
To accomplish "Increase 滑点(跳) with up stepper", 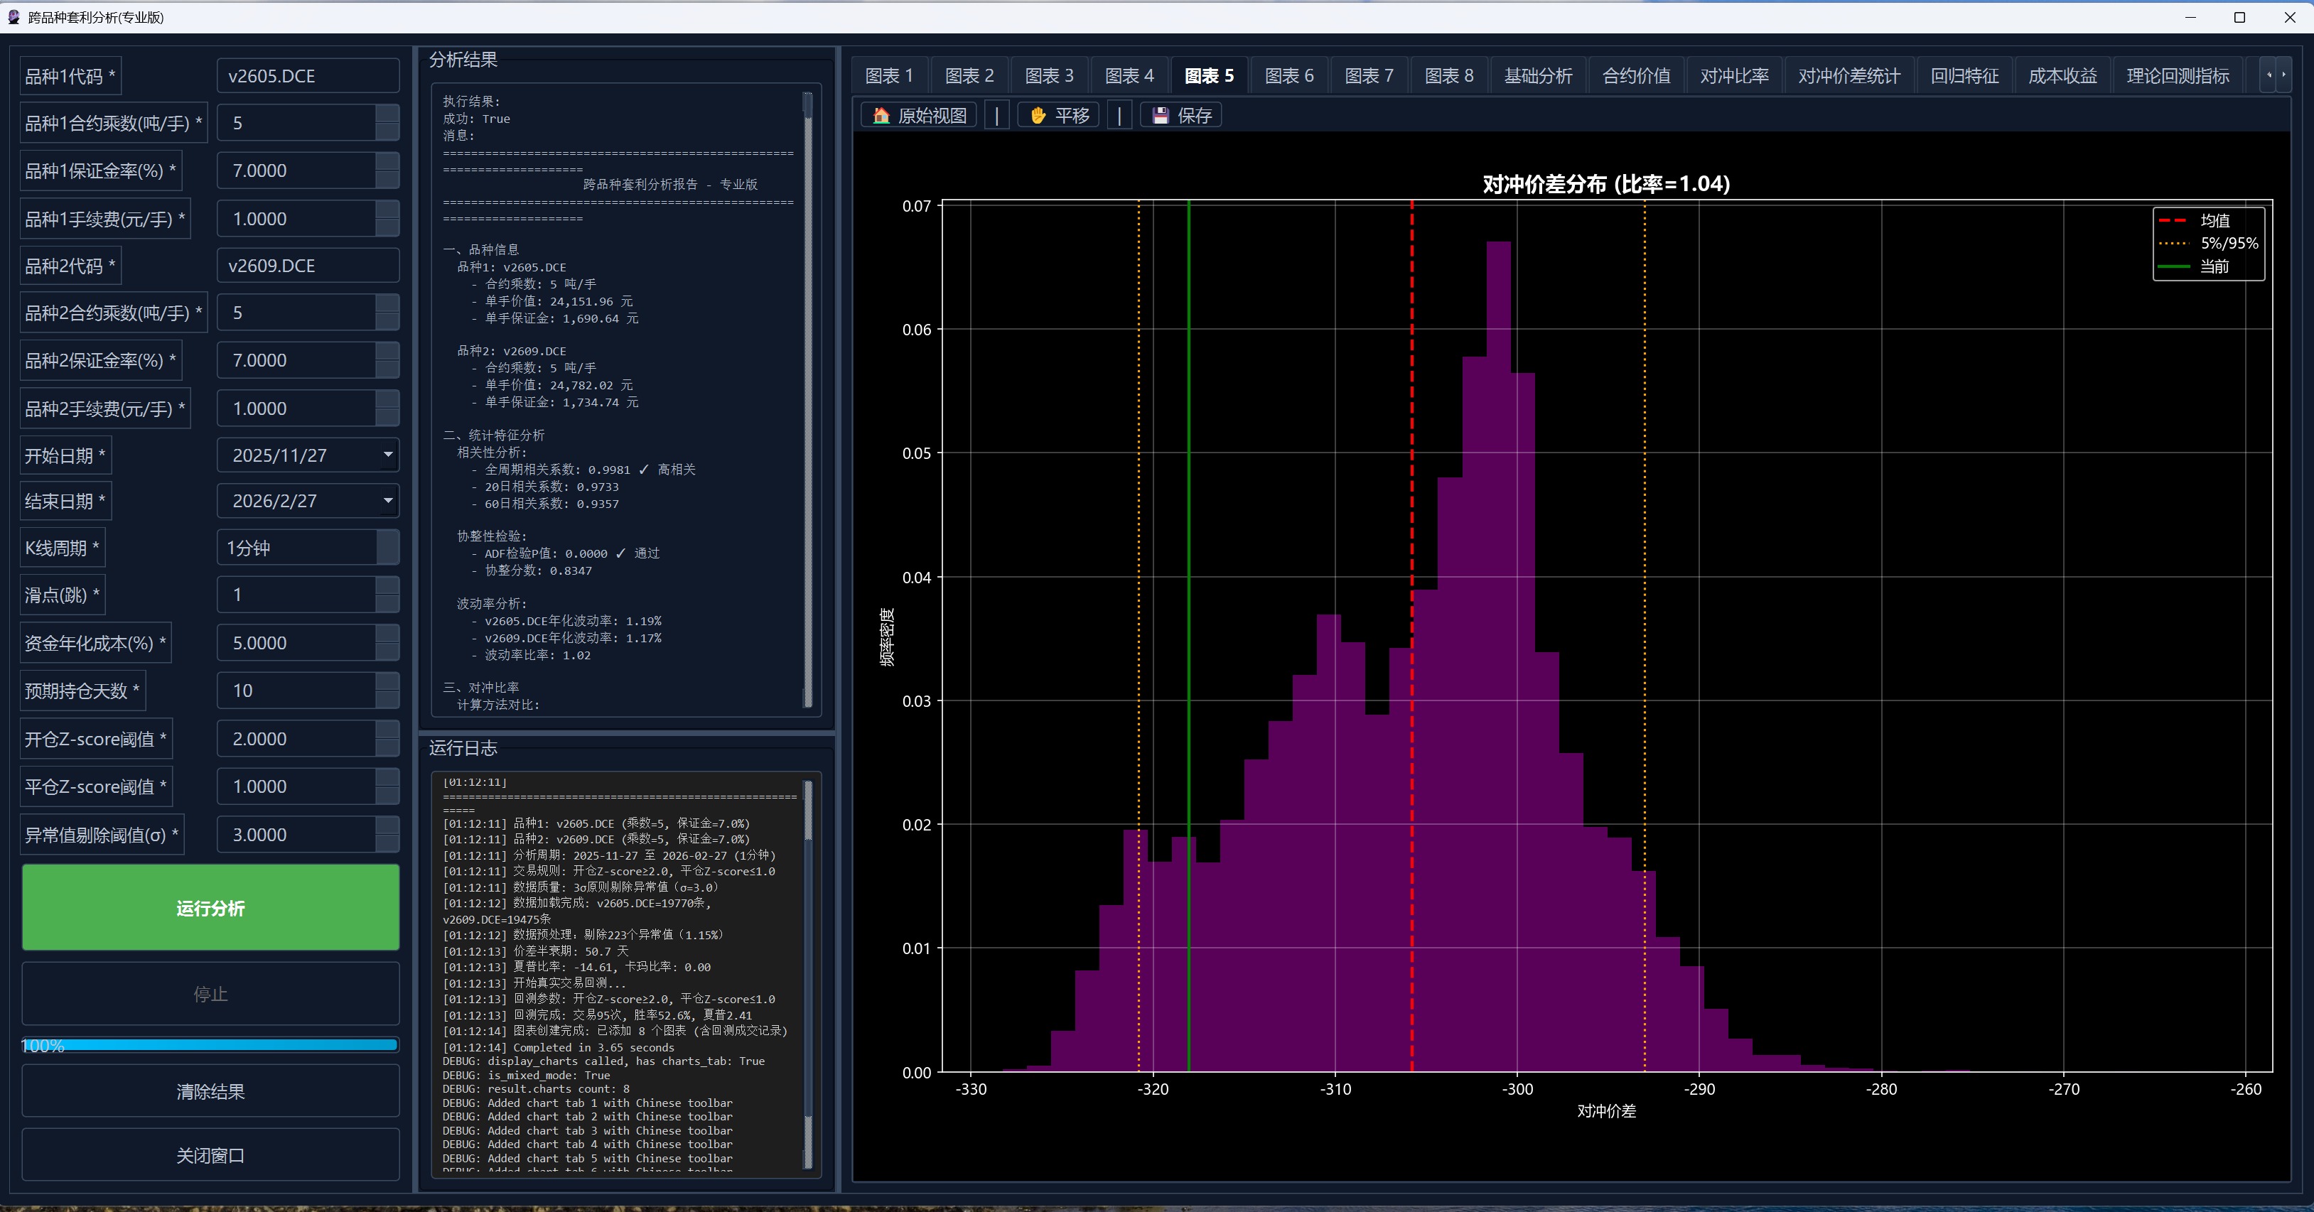I will click(x=387, y=585).
